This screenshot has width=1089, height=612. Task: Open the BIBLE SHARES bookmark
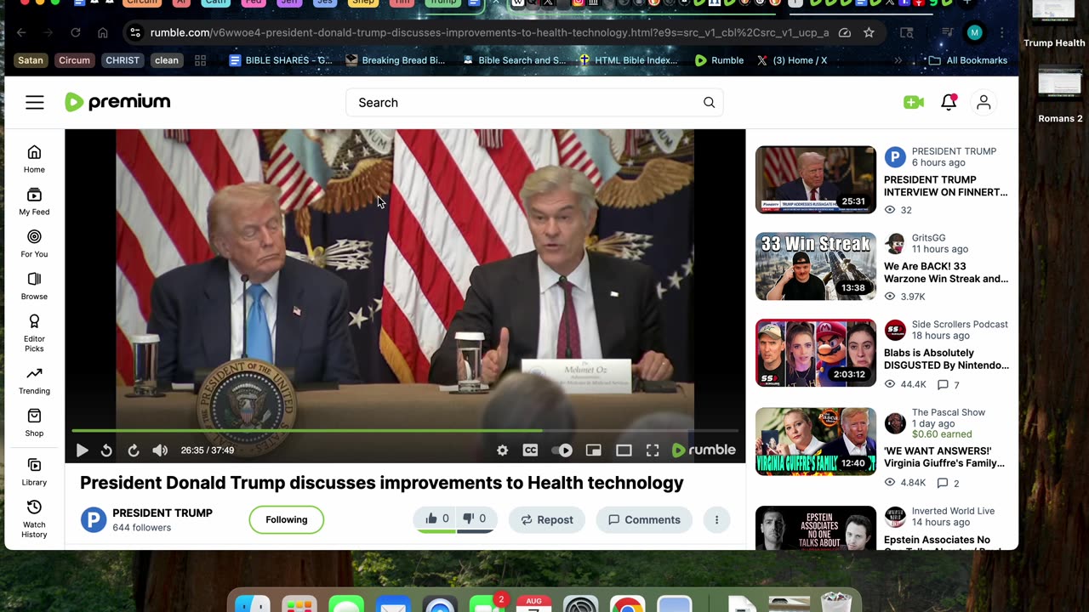[x=282, y=60]
